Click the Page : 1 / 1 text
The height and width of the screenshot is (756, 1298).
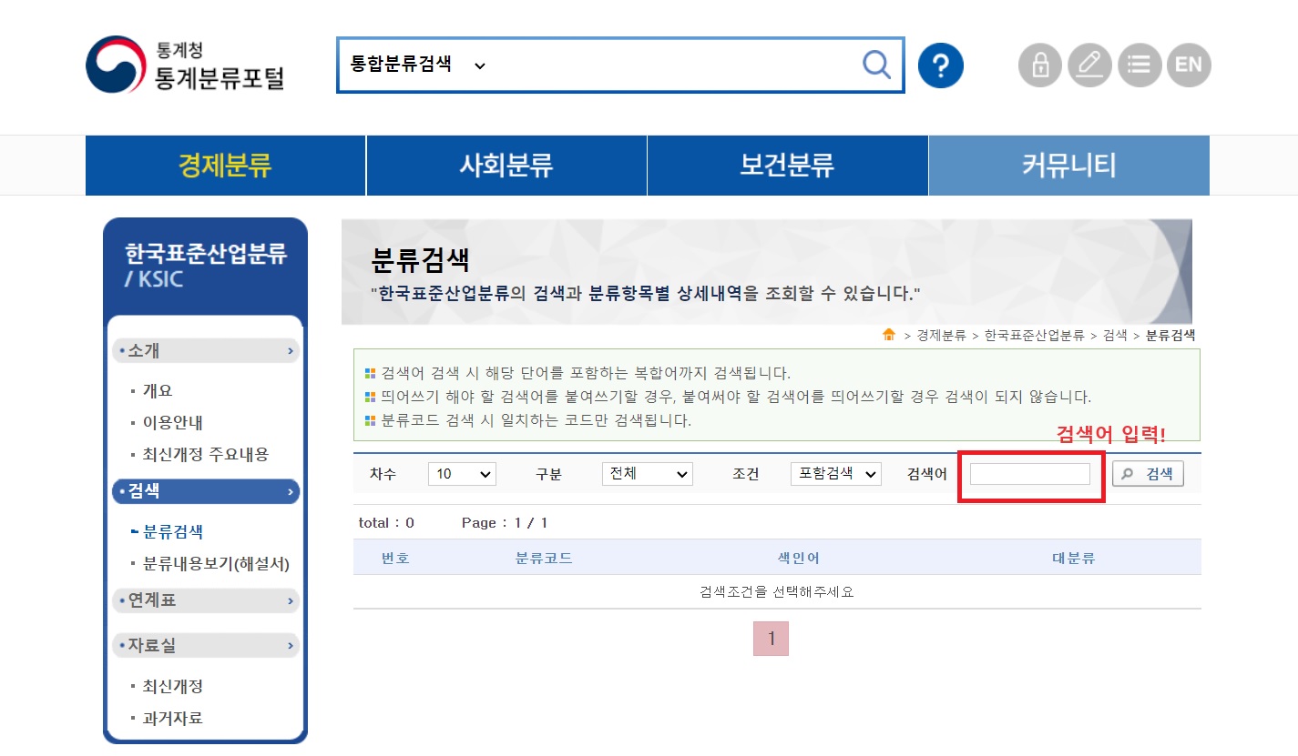click(x=505, y=523)
